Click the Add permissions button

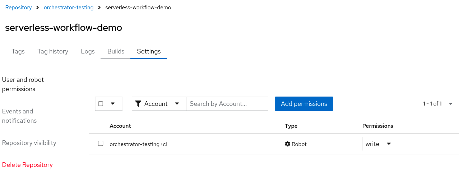(304, 104)
